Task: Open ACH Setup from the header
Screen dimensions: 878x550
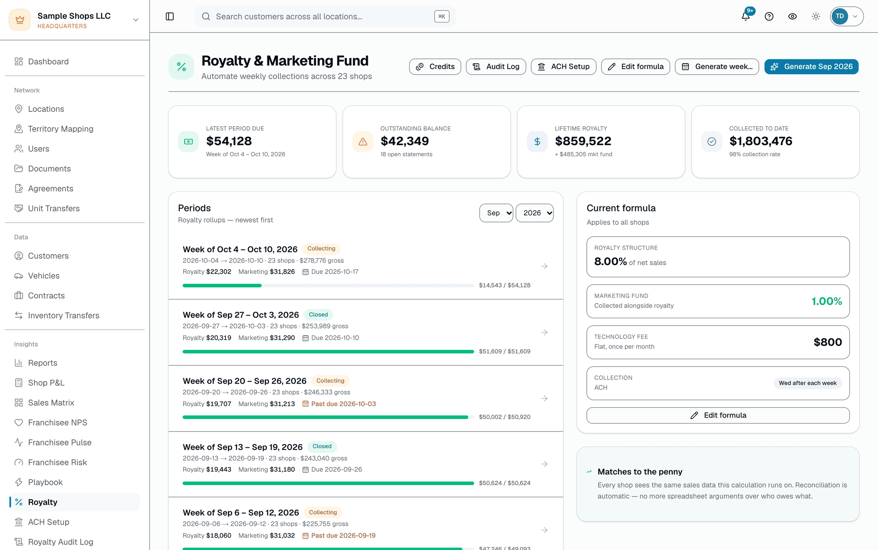Action: coord(563,67)
